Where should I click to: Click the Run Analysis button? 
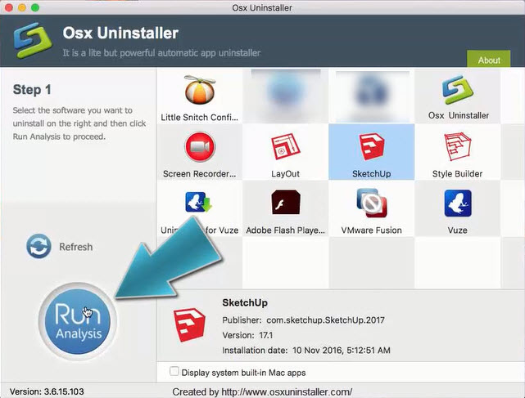coord(78,321)
